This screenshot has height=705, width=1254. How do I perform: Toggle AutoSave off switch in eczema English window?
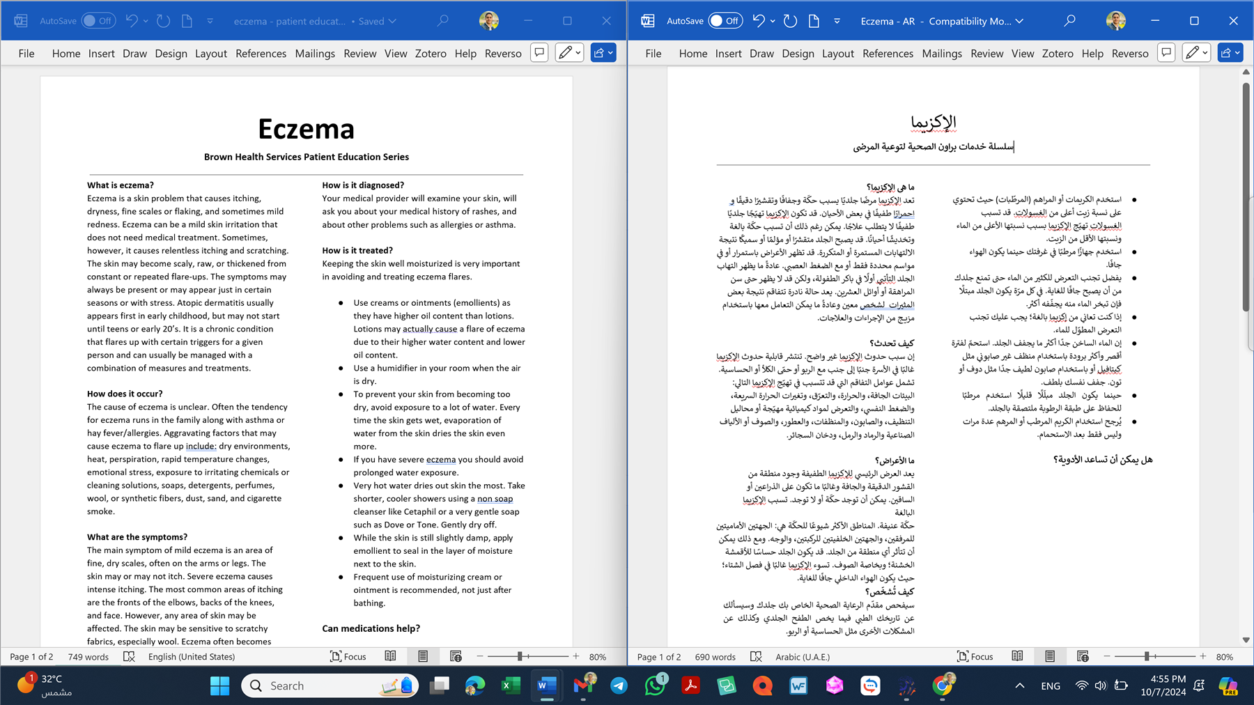coord(98,21)
